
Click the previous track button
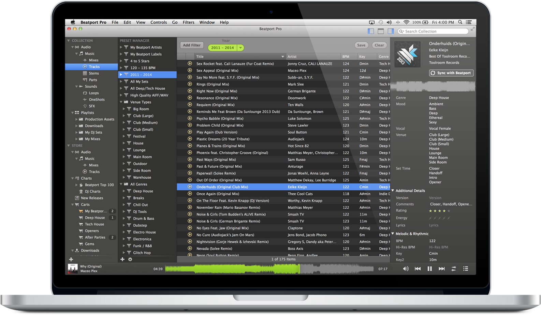coord(418,269)
